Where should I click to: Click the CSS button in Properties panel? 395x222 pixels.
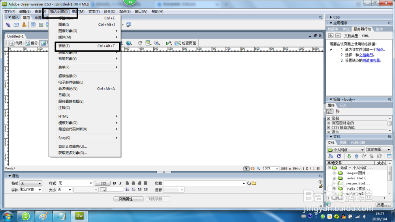point(103,183)
